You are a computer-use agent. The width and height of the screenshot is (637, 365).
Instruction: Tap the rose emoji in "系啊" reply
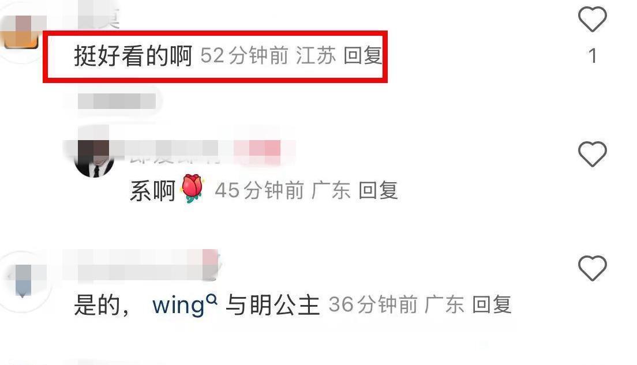(193, 189)
